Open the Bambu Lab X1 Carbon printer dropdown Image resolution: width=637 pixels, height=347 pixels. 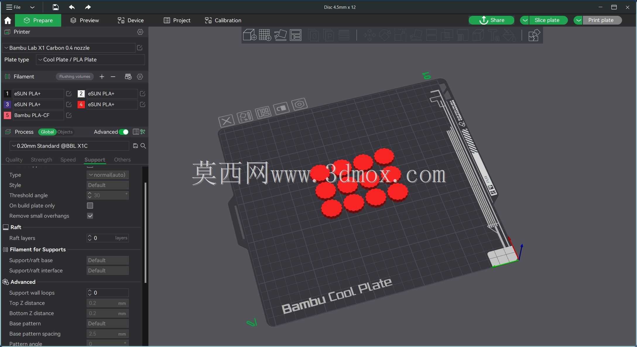[69, 48]
